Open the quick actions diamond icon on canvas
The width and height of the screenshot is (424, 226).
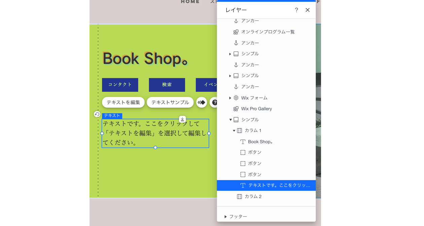coord(202,102)
